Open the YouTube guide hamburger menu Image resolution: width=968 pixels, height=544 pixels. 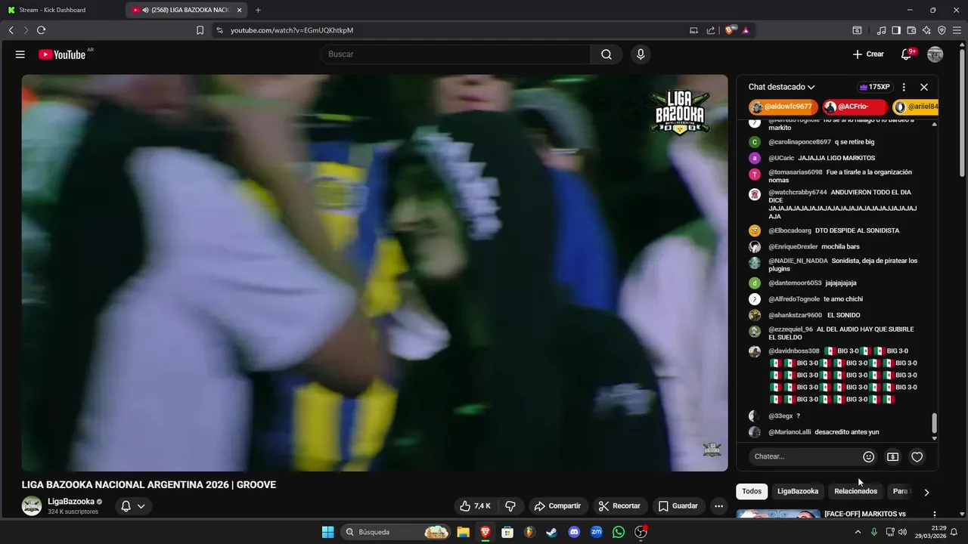[20, 54]
